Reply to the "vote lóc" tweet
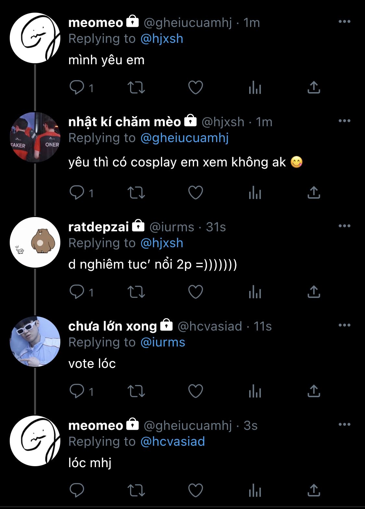Screen dimensions: 365x509 [x=77, y=391]
